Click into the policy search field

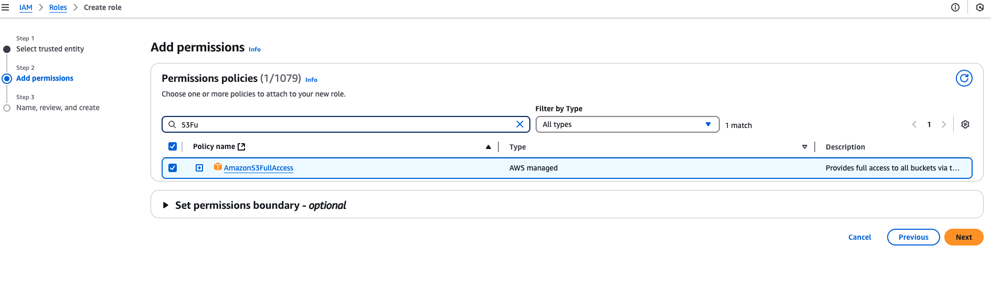coord(346,124)
